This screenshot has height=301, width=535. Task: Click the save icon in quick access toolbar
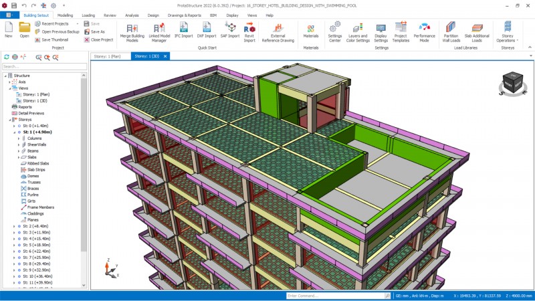tap(14, 5)
